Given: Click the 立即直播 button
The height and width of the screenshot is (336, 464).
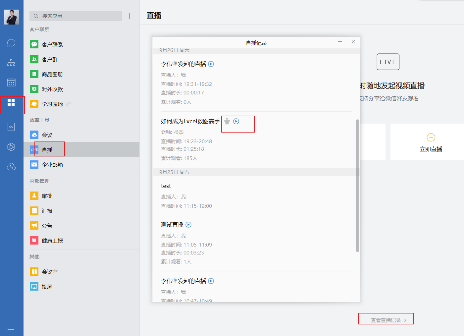Looking at the screenshot, I should coord(431,142).
